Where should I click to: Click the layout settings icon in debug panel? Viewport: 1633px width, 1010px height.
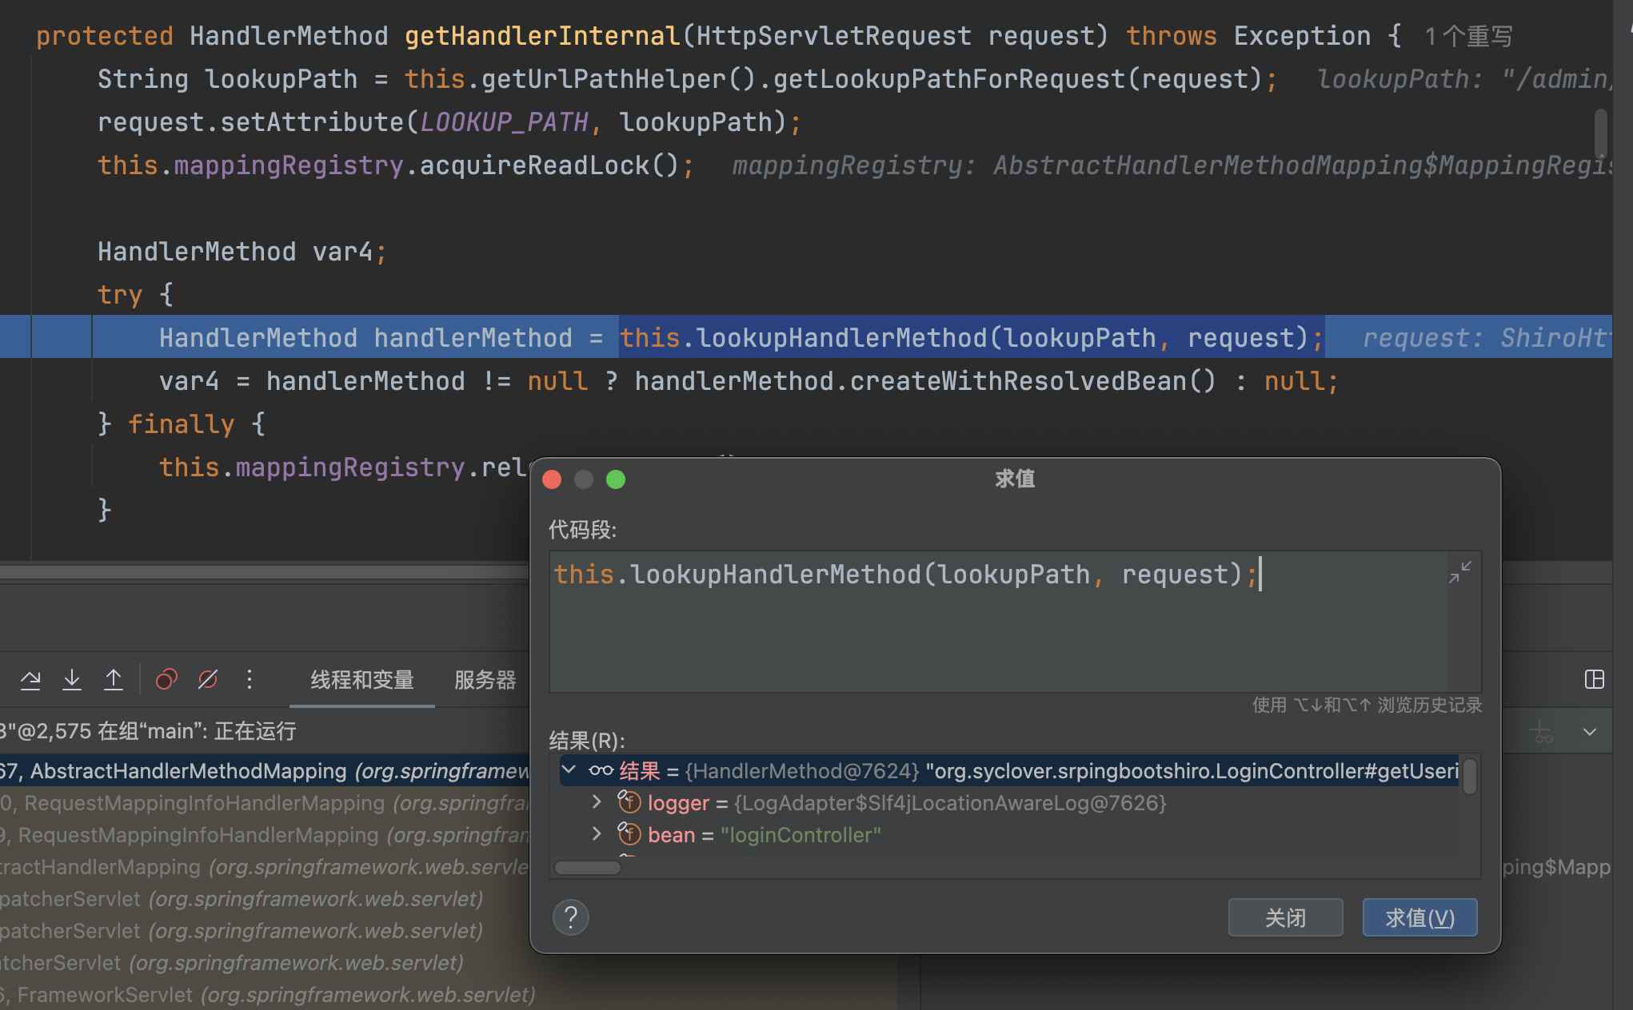click(x=1594, y=680)
